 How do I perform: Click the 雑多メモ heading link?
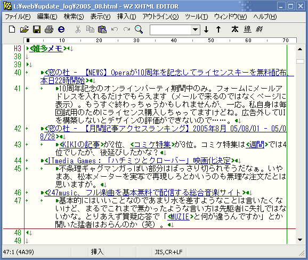point(47,49)
